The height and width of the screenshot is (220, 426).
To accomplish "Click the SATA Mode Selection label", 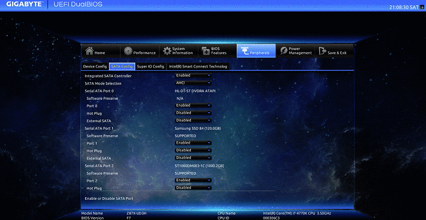I will coord(103,83).
